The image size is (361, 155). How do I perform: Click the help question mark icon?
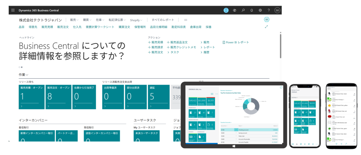(269, 10)
